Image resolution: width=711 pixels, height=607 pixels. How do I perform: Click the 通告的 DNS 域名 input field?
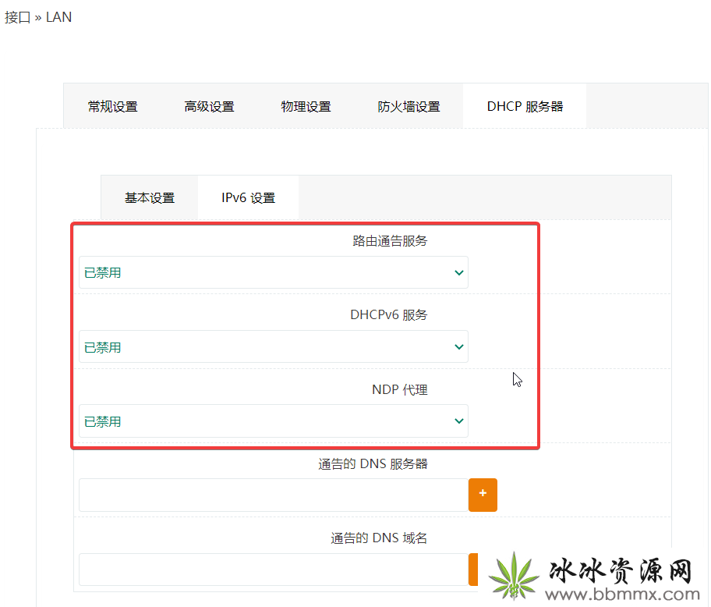[x=274, y=570]
